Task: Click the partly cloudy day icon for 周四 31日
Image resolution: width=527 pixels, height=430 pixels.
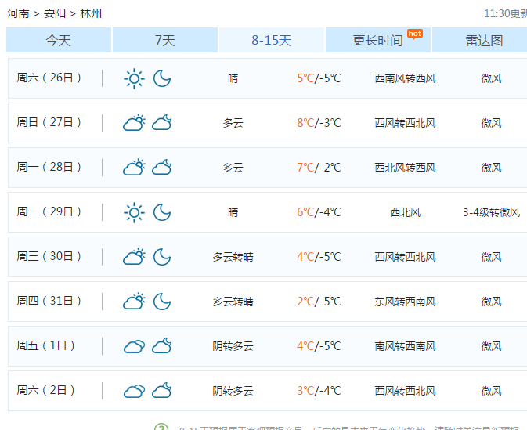Action: click(134, 302)
